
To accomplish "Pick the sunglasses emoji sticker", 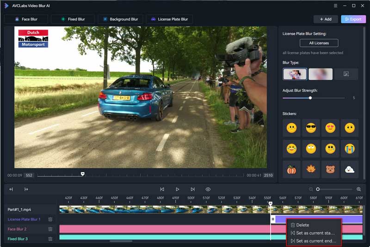I will click(311, 128).
